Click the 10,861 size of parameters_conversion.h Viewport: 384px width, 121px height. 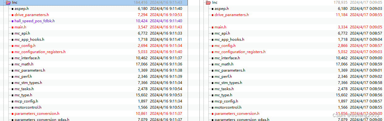tap(142, 114)
